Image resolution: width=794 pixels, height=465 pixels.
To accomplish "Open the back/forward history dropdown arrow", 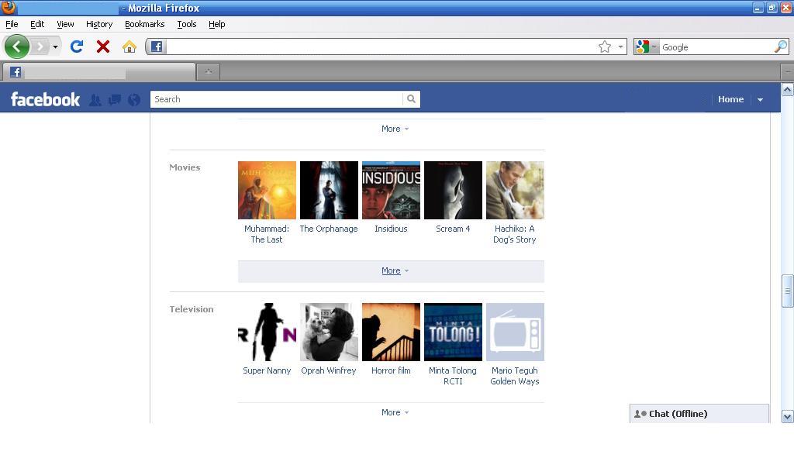I will click(55, 47).
